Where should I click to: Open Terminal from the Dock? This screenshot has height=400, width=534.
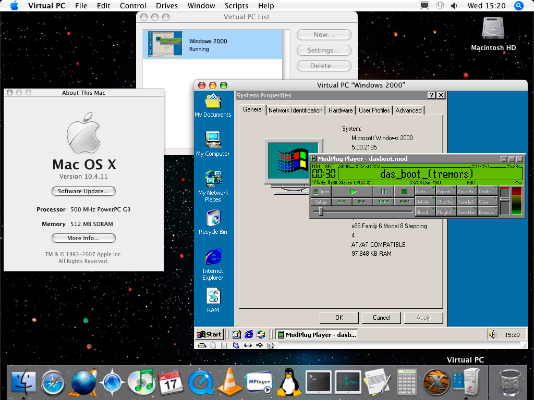(x=319, y=383)
